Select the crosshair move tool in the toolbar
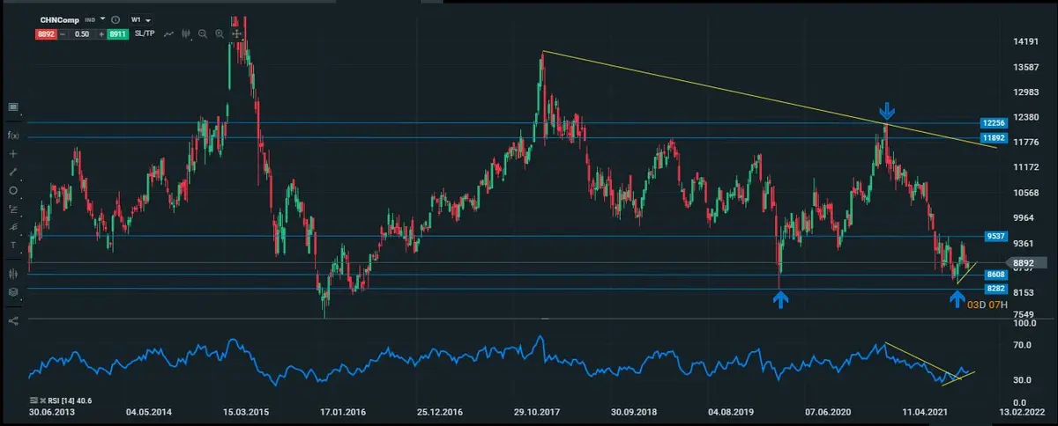Screen dimensions: 1058x426 (236, 34)
